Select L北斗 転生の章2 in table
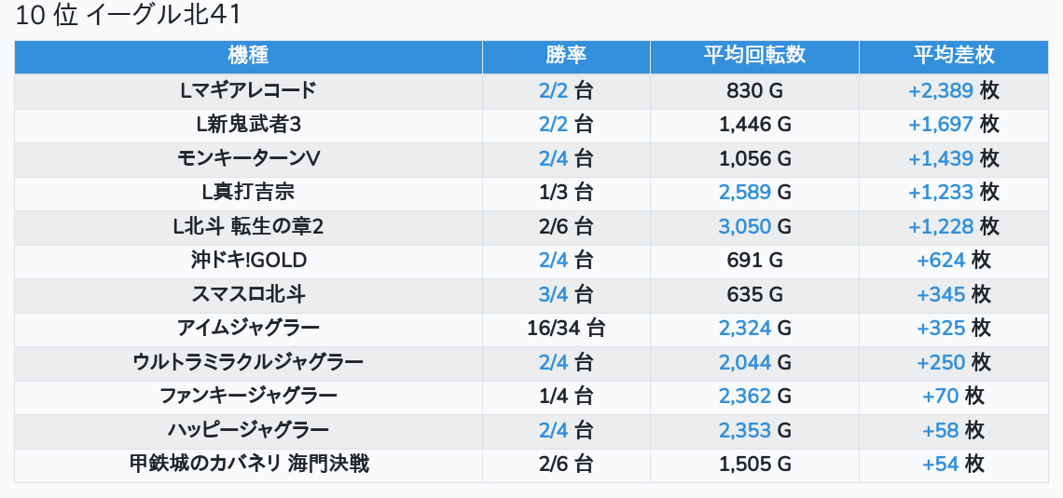 pyautogui.click(x=248, y=227)
